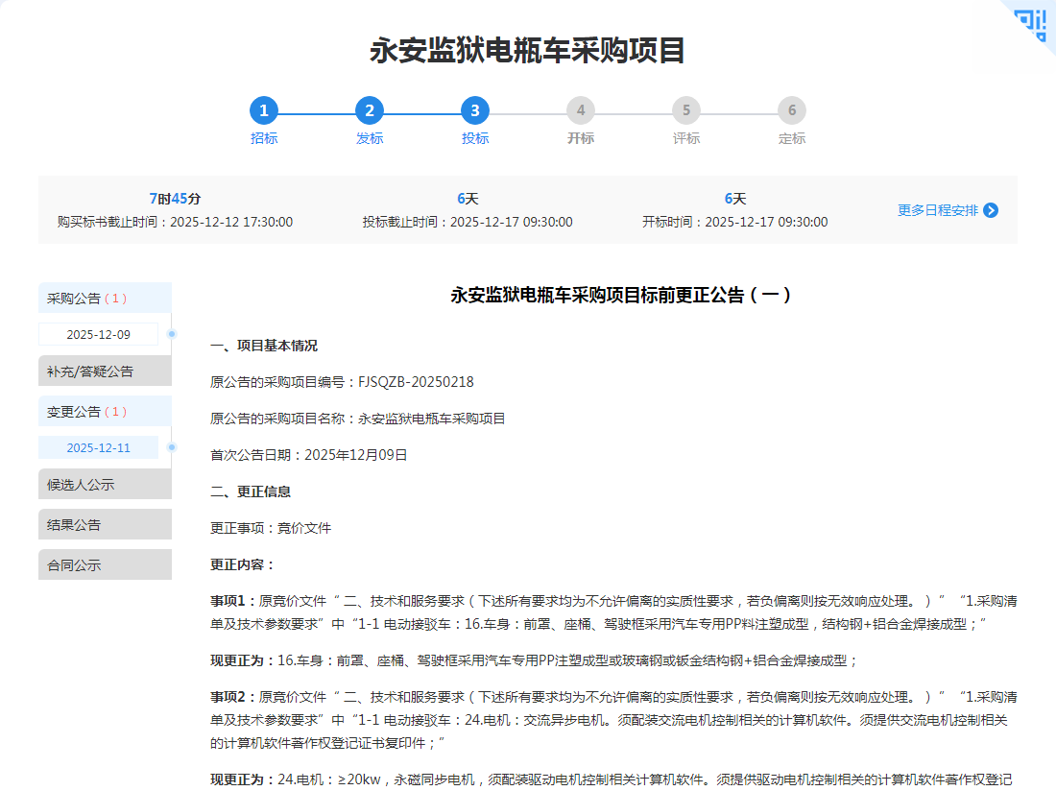This screenshot has height=791, width=1056.
Task: Open 补充/答疑公告 tab
Action: tap(105, 371)
